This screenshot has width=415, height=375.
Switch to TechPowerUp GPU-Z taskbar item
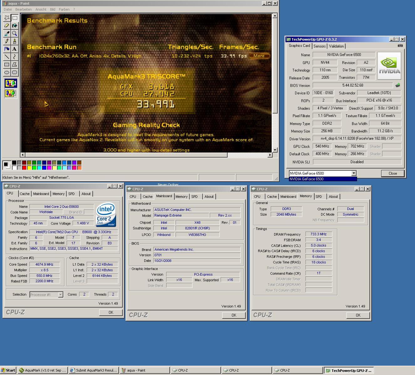tap(349, 370)
